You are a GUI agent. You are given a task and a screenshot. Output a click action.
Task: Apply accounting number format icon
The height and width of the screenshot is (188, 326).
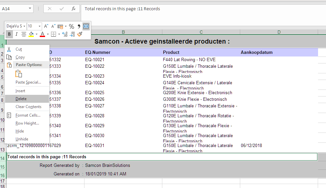click(x=60, y=26)
